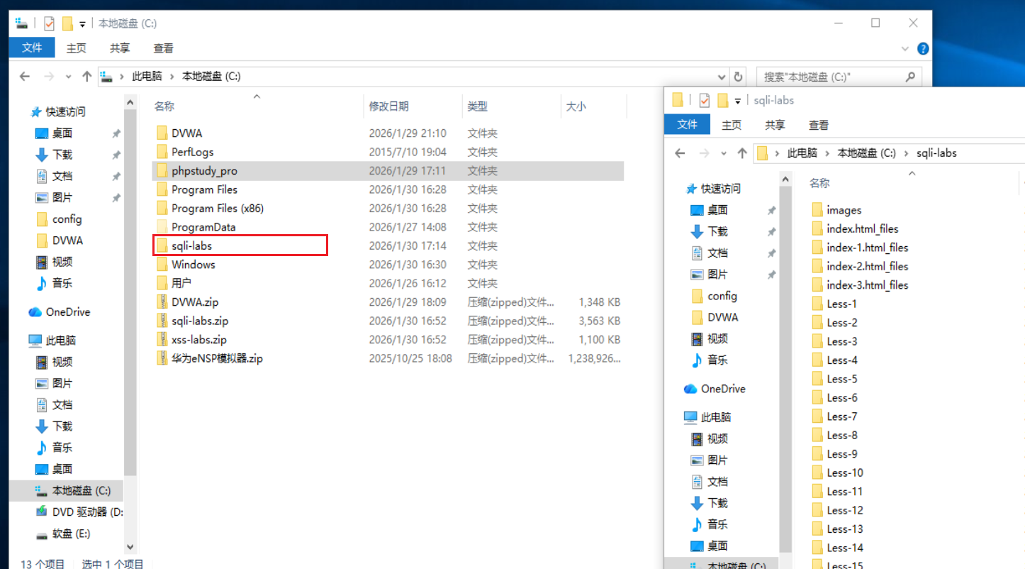Open recent locations dropdown in C: window
The image size is (1025, 569).
click(68, 76)
